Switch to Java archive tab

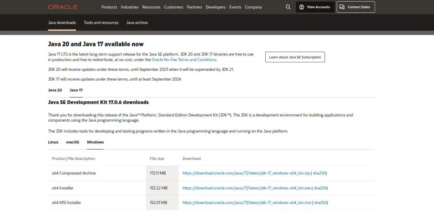[x=137, y=22]
